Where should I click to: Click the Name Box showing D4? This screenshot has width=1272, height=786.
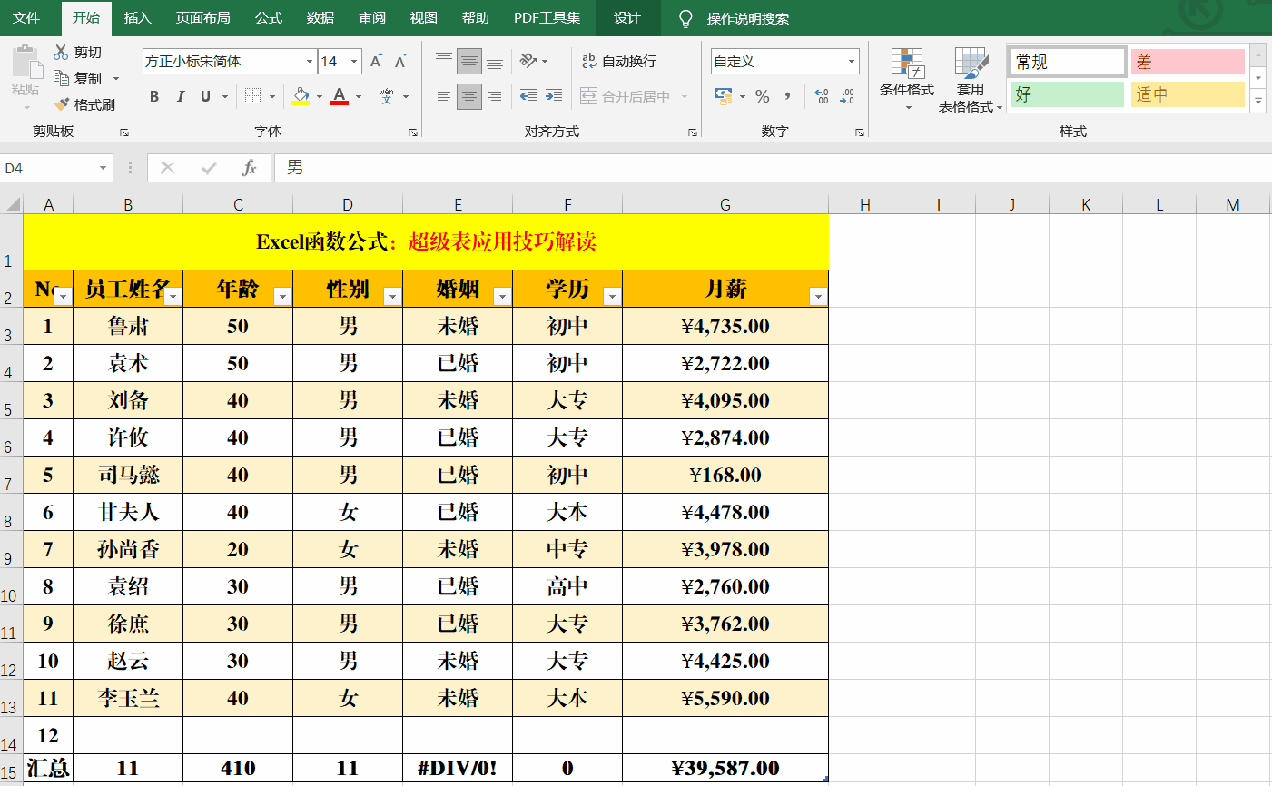click(50, 168)
